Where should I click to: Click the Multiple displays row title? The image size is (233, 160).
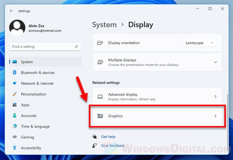pos(122,60)
